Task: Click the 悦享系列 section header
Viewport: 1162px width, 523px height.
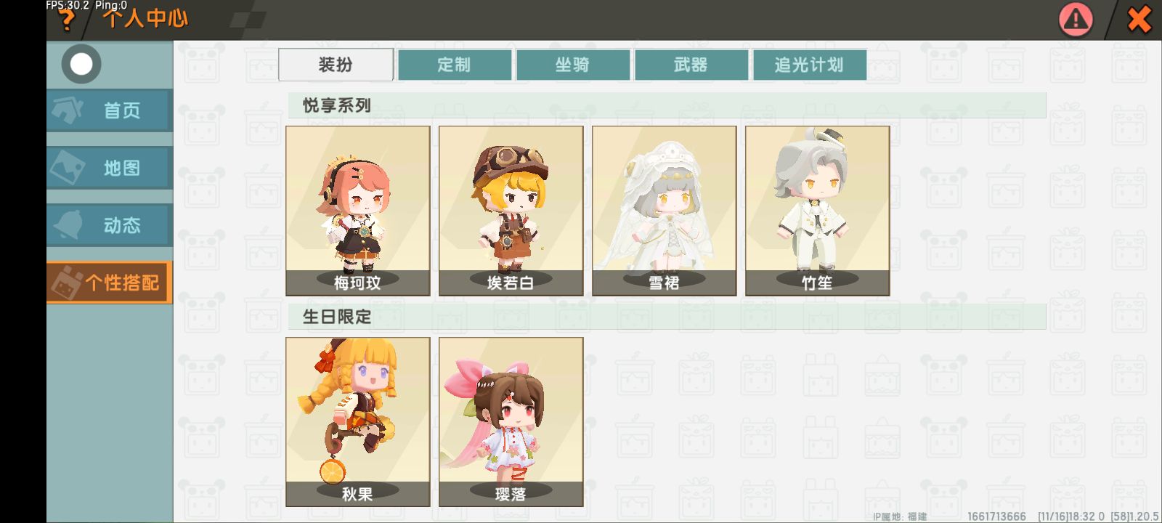Action: point(337,105)
